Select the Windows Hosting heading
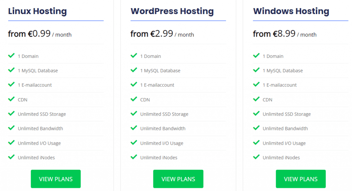This screenshot has height=191, width=352. pos(291,11)
